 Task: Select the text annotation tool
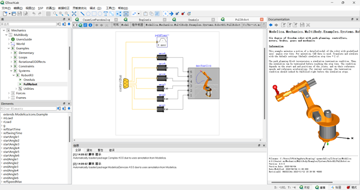point(106,13)
